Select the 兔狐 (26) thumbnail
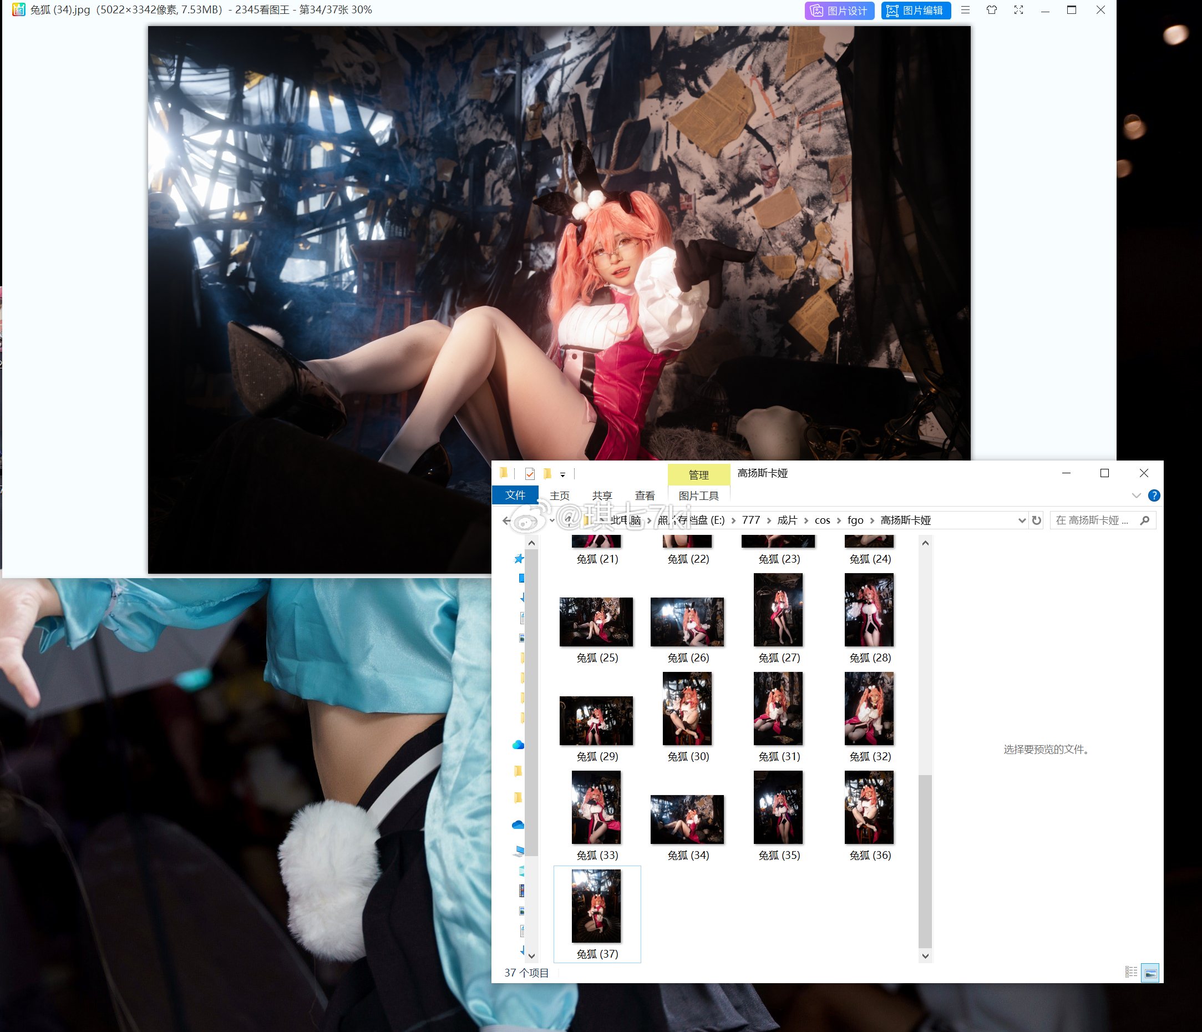Viewport: 1202px width, 1032px height. point(687,621)
